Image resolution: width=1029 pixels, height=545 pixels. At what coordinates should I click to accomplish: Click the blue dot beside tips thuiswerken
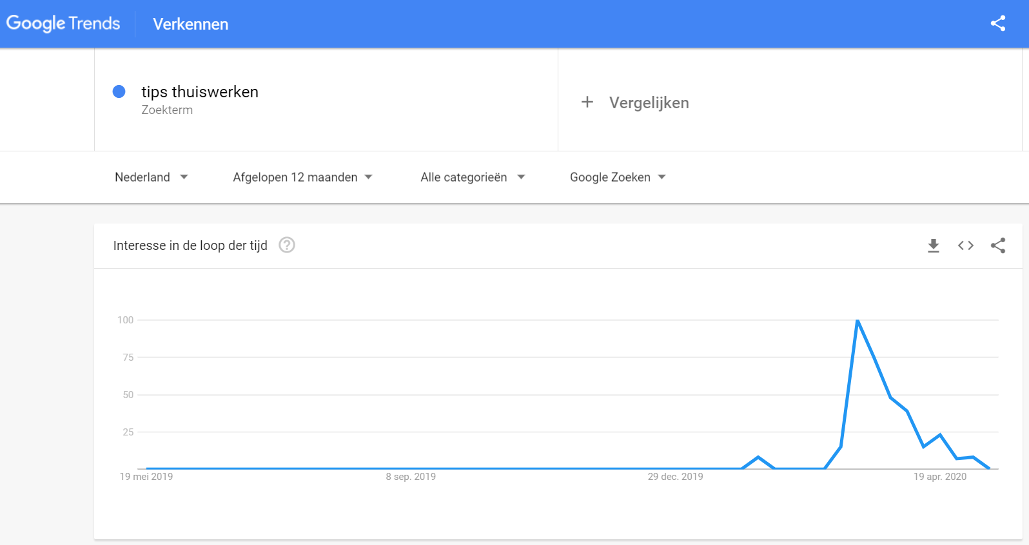tap(119, 92)
